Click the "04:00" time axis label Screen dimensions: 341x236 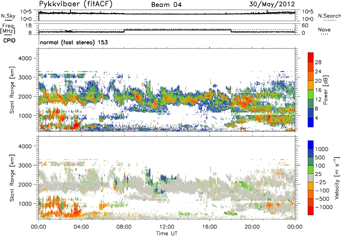81,227
